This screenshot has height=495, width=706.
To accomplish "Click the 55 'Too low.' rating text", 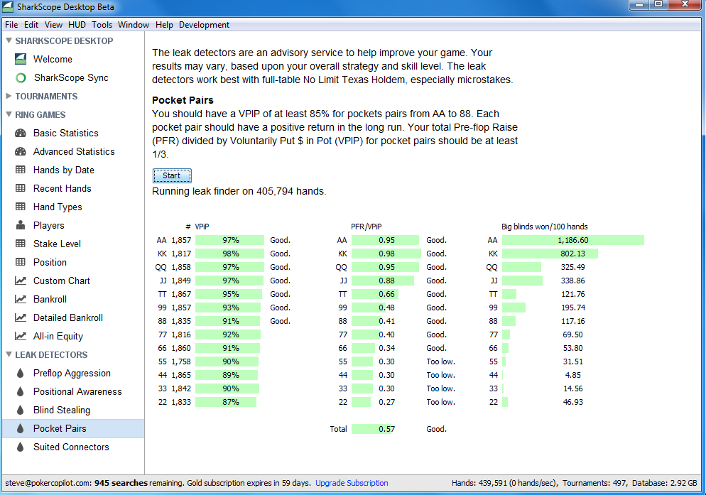I will tap(441, 361).
